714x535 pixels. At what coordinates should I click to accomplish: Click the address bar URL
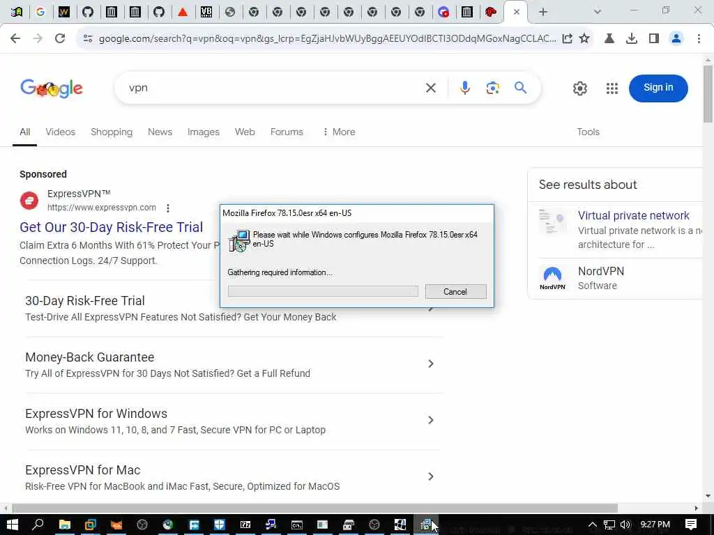point(328,39)
